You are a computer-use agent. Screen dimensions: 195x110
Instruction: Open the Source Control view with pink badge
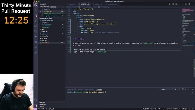(x=36, y=15)
